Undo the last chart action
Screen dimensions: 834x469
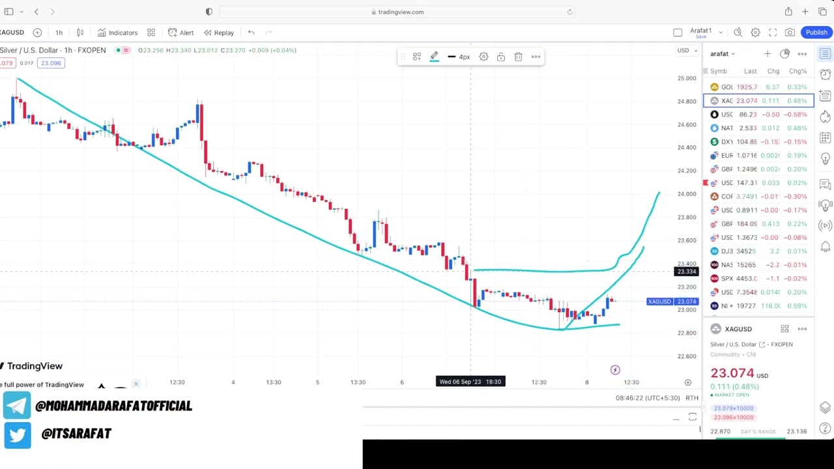click(x=252, y=33)
